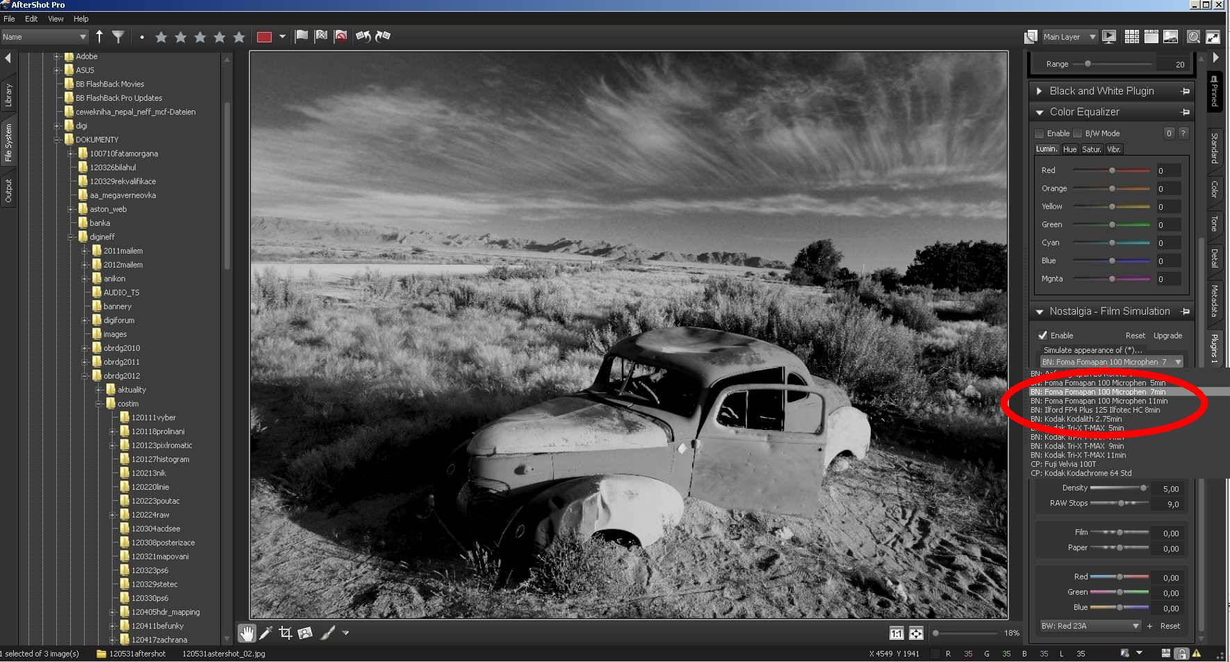Viewport: 1230px width, 662px height.
Task: Open the View menu
Action: [56, 19]
